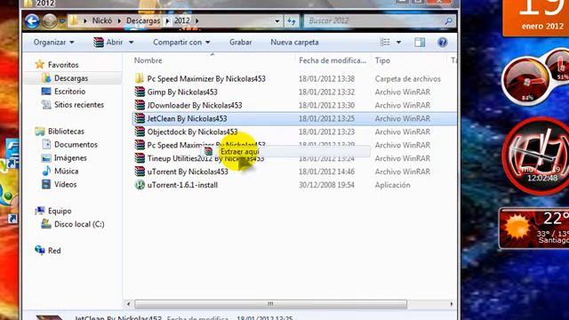Open Documentos library
The width and height of the screenshot is (569, 320).
(x=76, y=144)
